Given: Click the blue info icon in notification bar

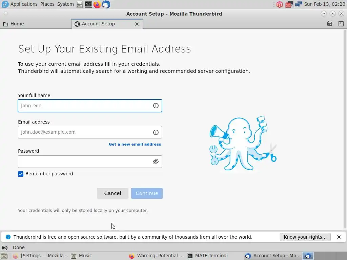Looking at the screenshot, I should coord(8,237).
